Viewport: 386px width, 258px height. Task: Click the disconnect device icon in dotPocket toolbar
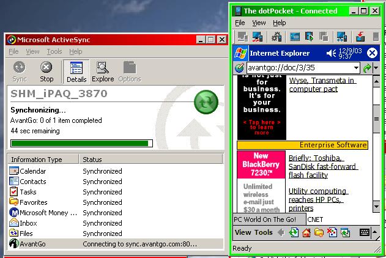(x=258, y=37)
